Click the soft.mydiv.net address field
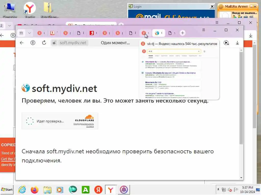The width and height of the screenshot is (261, 195). (73, 43)
